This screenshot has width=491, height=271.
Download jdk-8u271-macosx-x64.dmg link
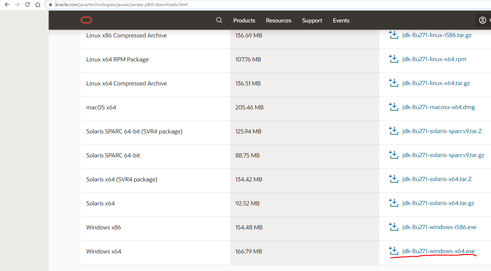pos(439,107)
